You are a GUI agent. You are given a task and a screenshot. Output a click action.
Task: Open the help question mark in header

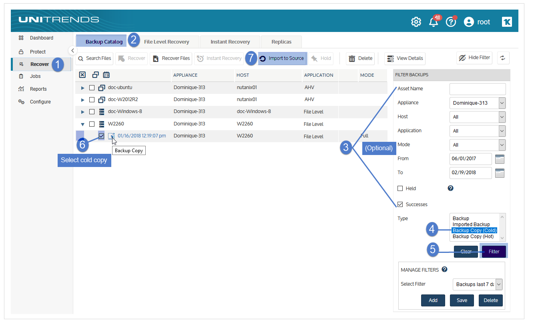(451, 22)
